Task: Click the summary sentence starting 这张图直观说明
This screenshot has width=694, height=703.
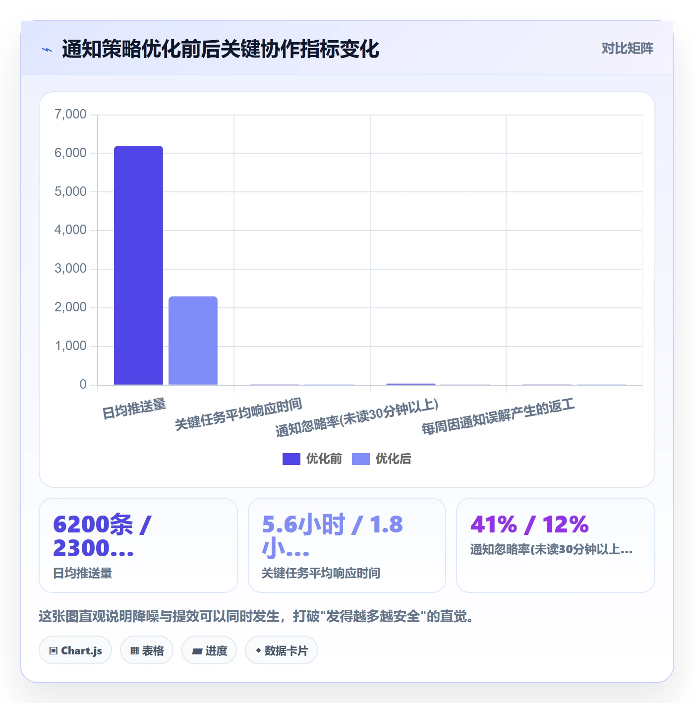Action: coord(256,616)
